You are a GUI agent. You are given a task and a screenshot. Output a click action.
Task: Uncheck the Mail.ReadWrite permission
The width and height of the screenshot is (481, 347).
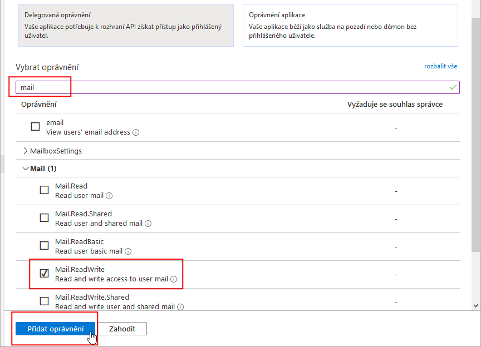click(45, 274)
